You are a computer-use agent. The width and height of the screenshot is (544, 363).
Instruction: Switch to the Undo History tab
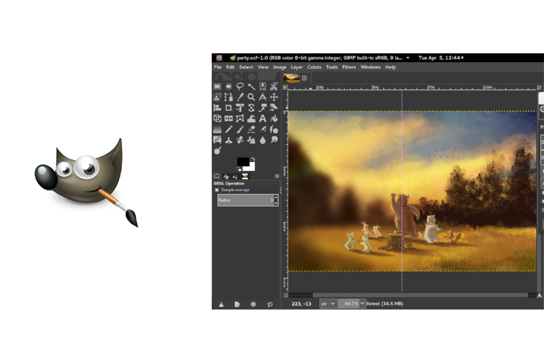coord(235,177)
